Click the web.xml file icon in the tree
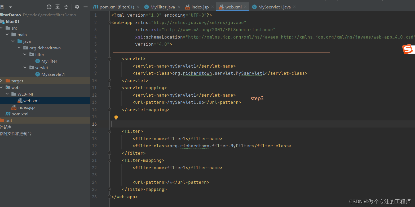415x207 pixels. pyautogui.click(x=20, y=101)
